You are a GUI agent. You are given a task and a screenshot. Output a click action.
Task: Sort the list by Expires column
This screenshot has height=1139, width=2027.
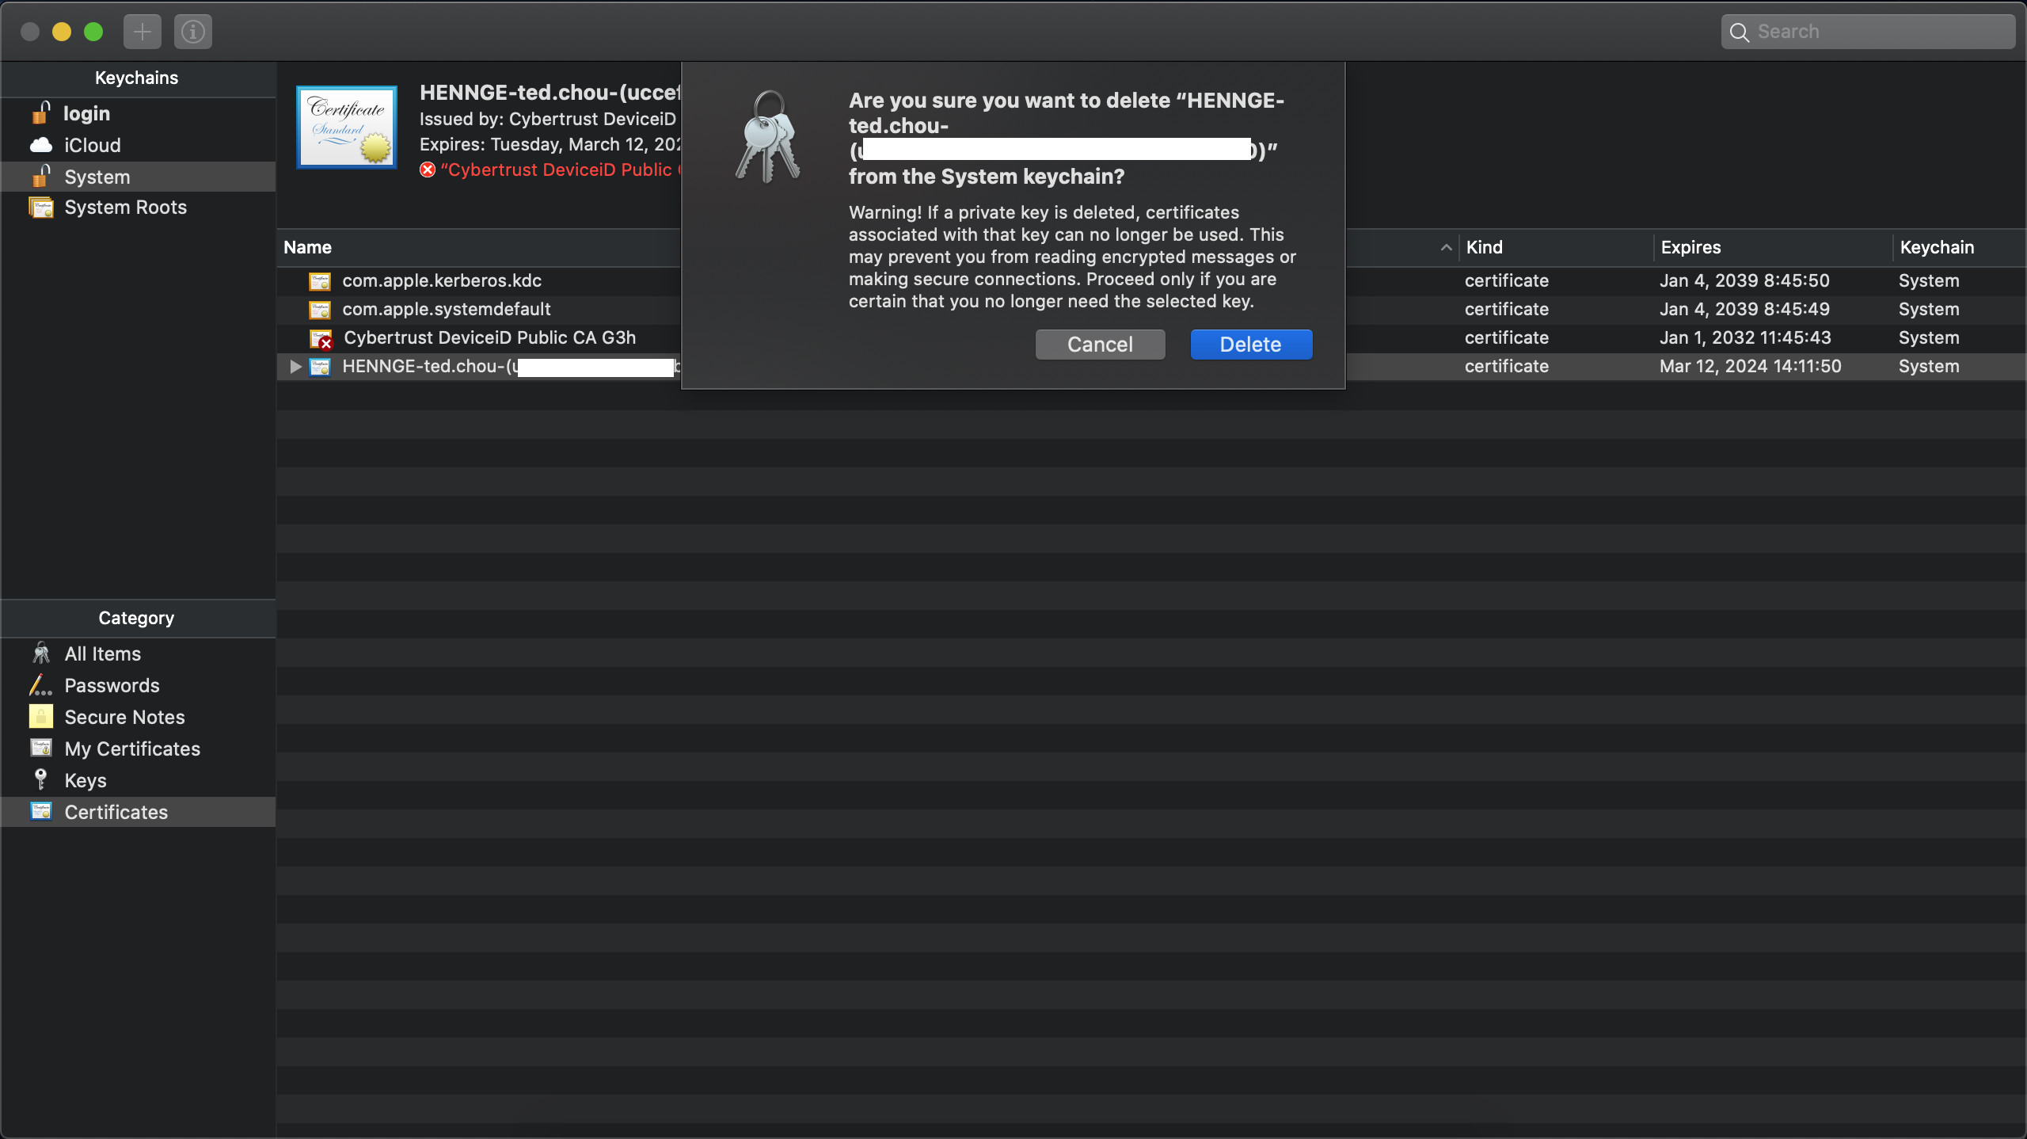point(1690,248)
